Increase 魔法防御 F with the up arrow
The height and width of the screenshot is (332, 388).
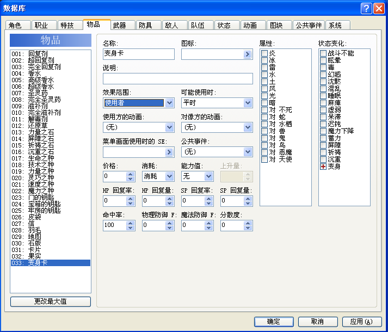click(x=208, y=223)
